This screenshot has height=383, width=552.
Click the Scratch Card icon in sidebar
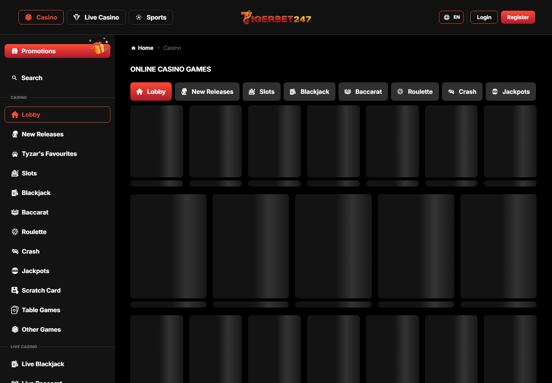[15, 290]
